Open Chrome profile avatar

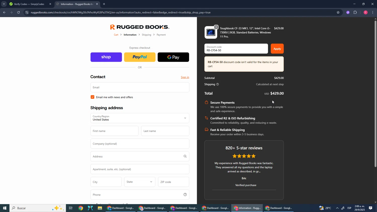click(x=365, y=12)
